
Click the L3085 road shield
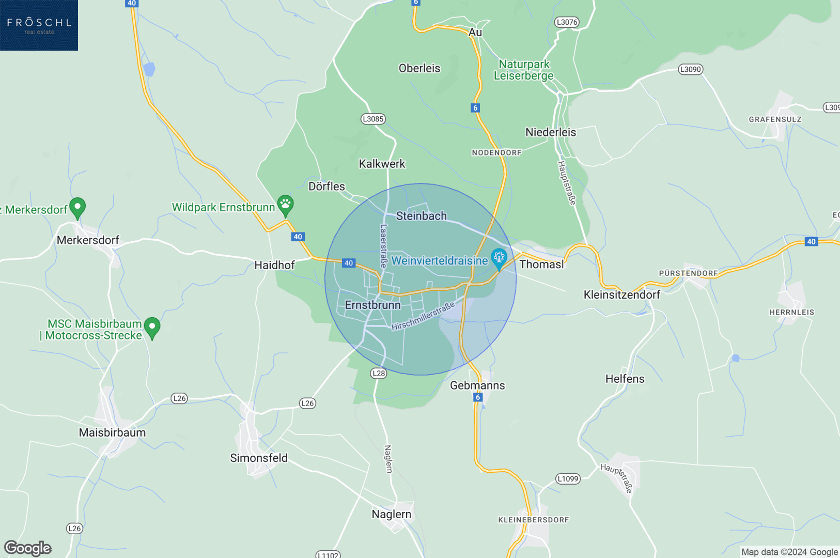pos(373,119)
